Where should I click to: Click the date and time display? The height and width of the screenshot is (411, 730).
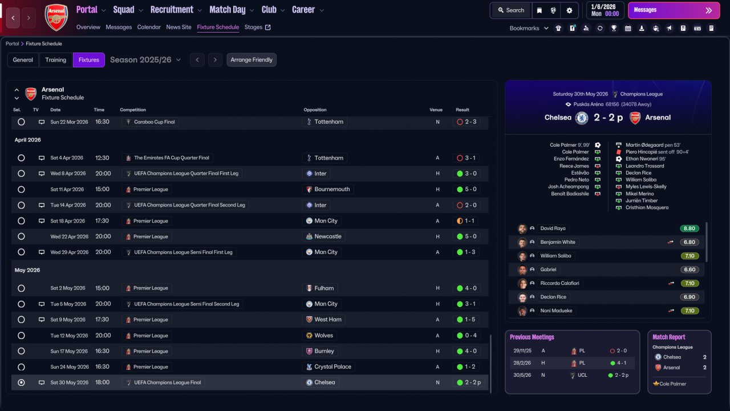pos(605,10)
